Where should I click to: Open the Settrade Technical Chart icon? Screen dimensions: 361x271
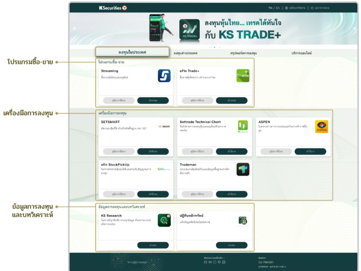tap(243, 126)
